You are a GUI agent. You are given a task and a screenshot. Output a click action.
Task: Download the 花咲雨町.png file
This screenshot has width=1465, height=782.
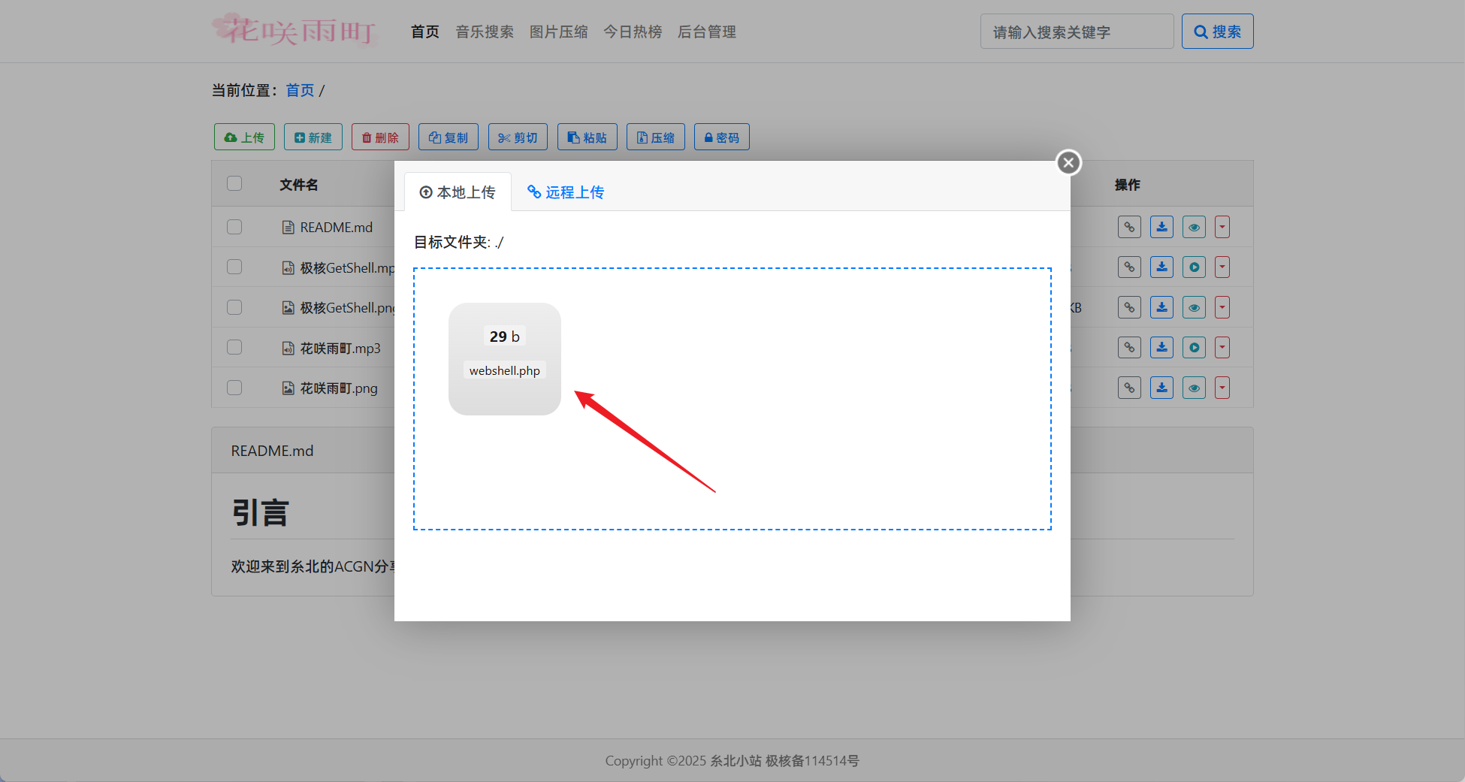click(1161, 388)
